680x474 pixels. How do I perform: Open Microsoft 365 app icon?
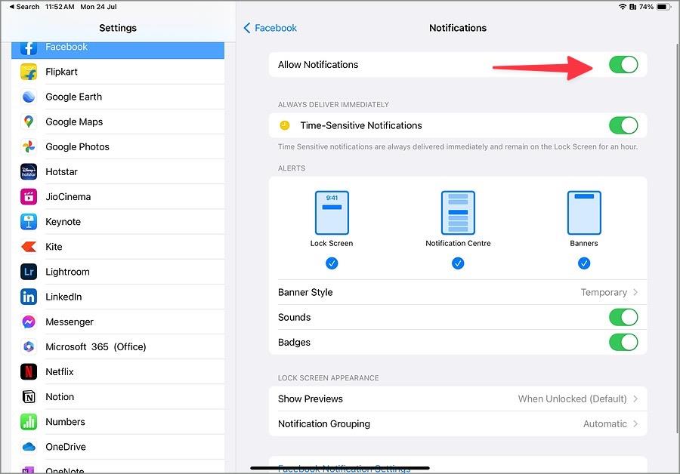coord(29,346)
